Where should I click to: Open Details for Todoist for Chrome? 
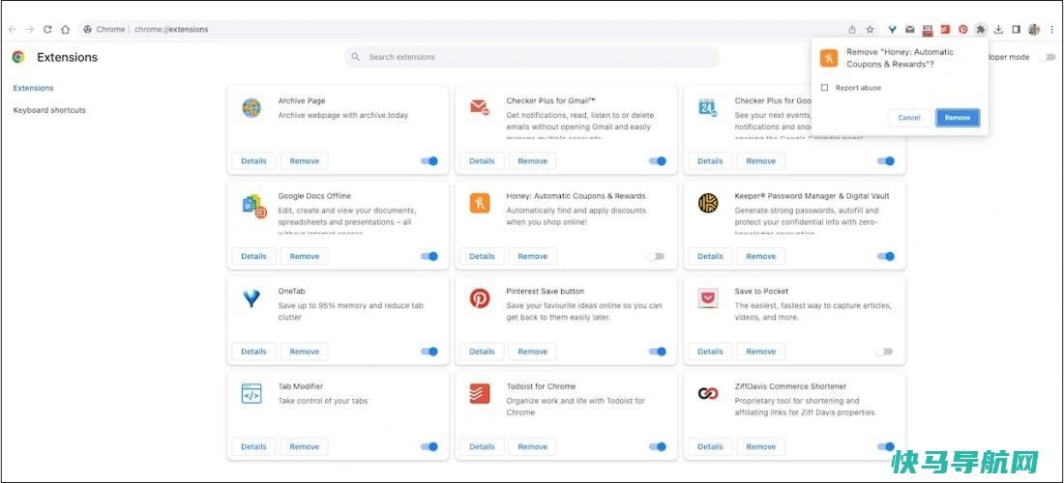[482, 446]
